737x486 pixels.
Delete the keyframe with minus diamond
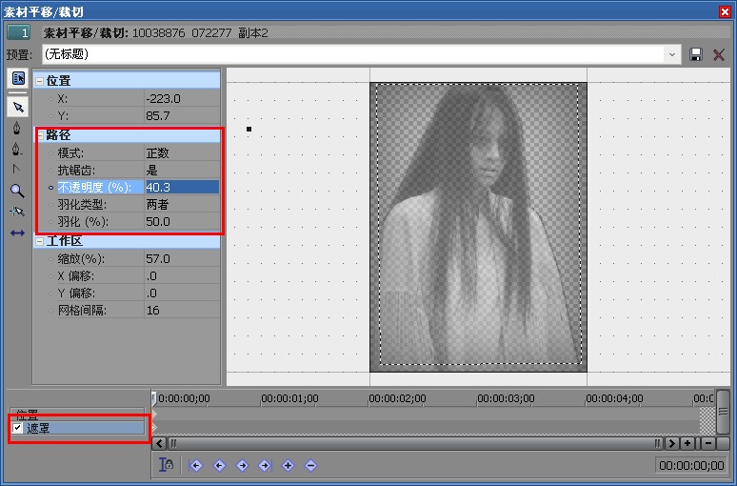(310, 465)
